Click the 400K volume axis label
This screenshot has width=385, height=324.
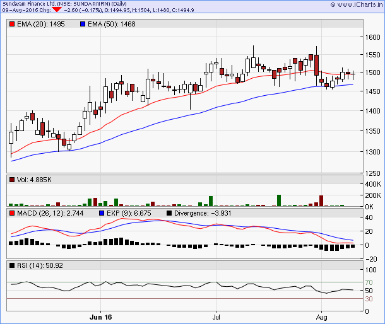pos(373,184)
